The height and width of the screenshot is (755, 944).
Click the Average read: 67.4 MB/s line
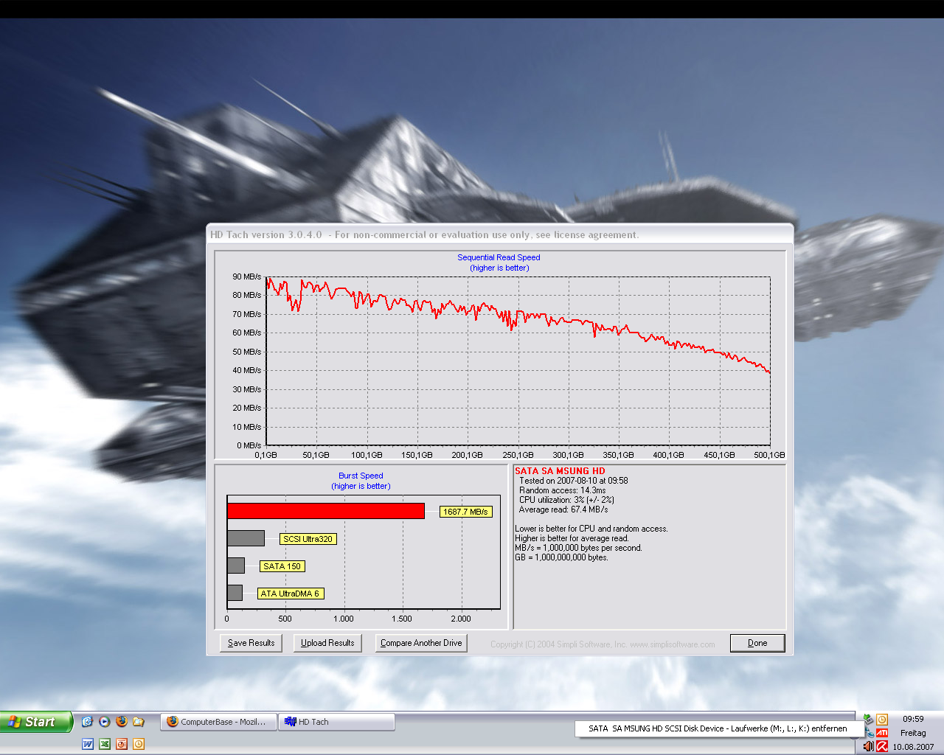pos(563,509)
